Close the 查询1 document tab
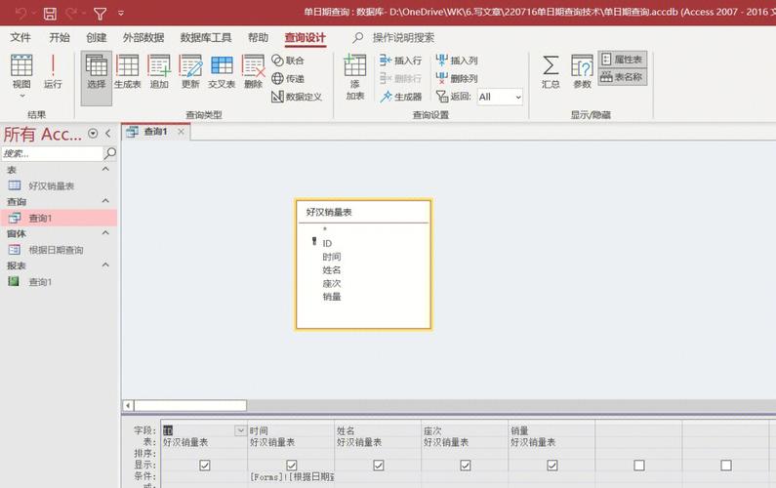This screenshot has height=488, width=776. point(182,132)
